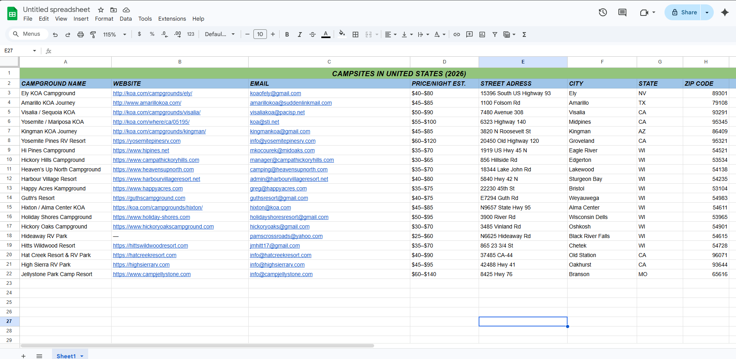Open the Format menu
Screen dimensions: 736x359
pyautogui.click(x=104, y=19)
